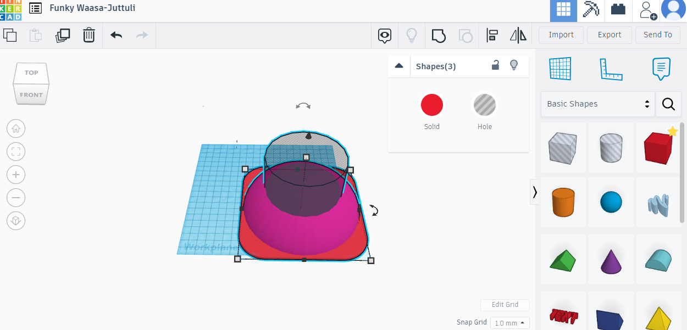Viewport: 687px width, 330px height.
Task: Pick the Scribble shape
Action: click(658, 202)
